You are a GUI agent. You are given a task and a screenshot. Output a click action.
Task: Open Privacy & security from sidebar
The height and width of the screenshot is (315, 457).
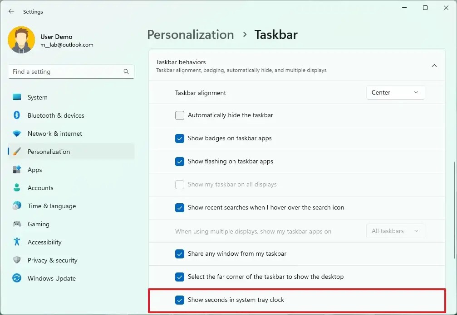[17, 260]
